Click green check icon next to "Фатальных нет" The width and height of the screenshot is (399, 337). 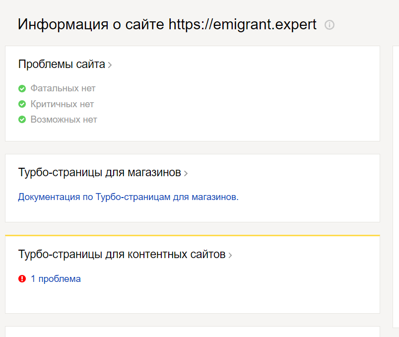pos(22,89)
